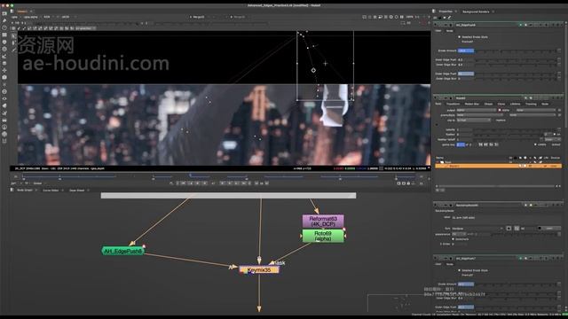This screenshot has height=319, width=568.
Task: Select the Keymix35 node
Action: coord(259,269)
